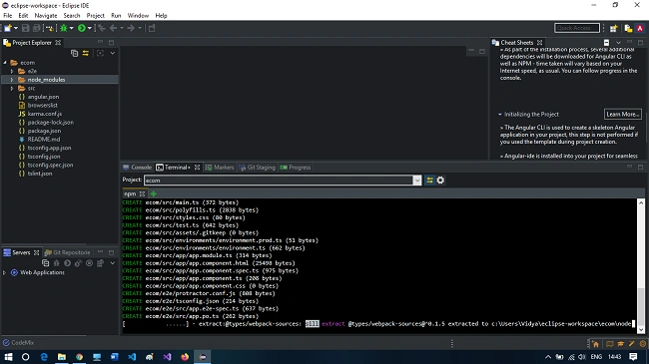Open the New wizard dropdown arrow
The height and width of the screenshot is (364, 649).
(x=16, y=28)
